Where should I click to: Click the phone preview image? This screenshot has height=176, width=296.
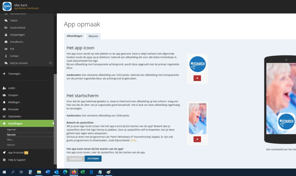click(281, 99)
